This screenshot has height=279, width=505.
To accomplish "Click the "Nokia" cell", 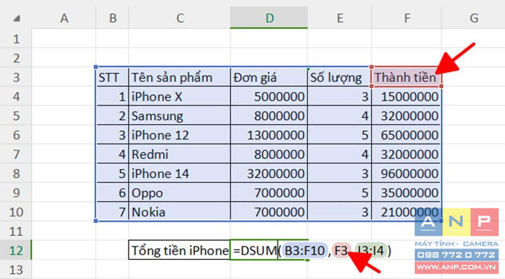I will [x=179, y=212].
